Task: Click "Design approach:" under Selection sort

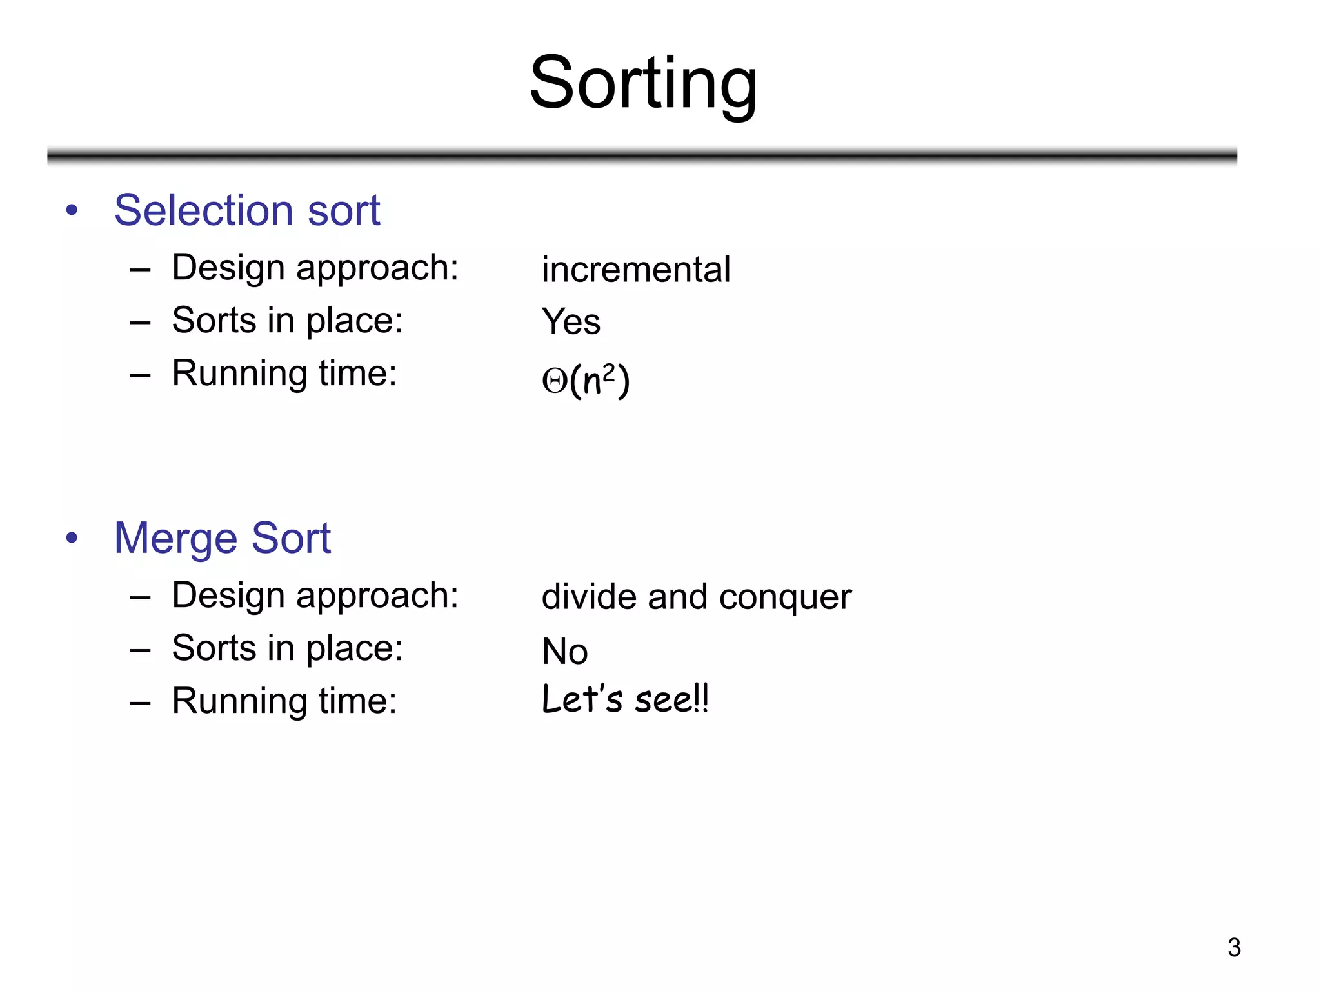Action: pos(315,268)
